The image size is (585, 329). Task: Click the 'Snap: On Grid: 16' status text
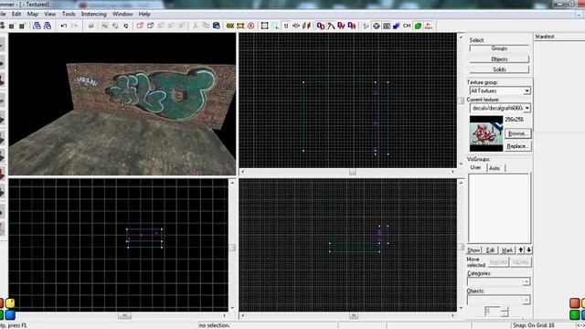(534, 325)
